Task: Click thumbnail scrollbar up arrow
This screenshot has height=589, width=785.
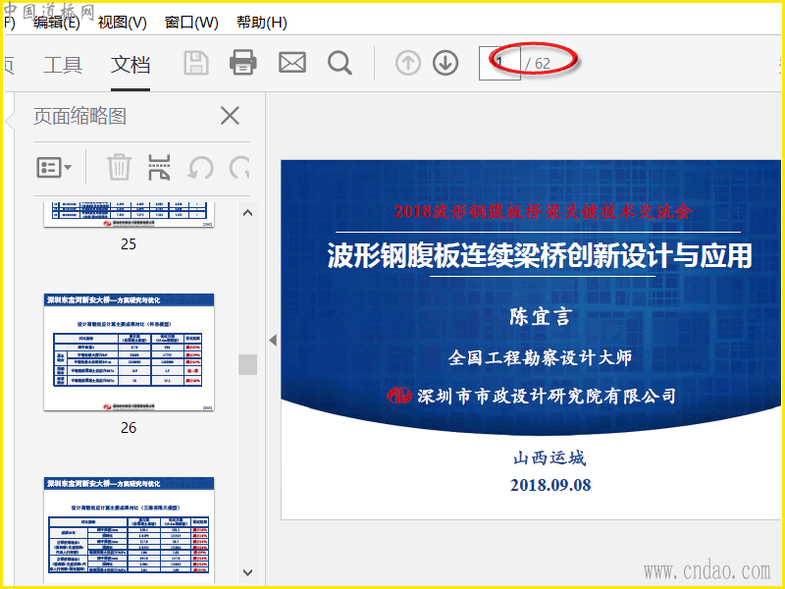Action: (x=247, y=213)
